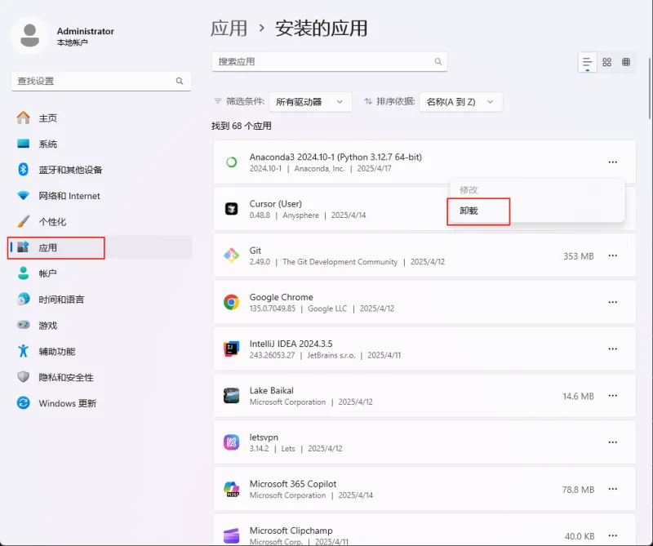Open the 名称(A 到 Z) sort dropdown

point(457,100)
